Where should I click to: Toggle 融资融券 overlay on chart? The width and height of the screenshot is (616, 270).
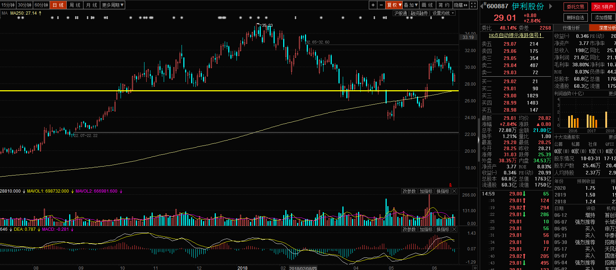419,13
